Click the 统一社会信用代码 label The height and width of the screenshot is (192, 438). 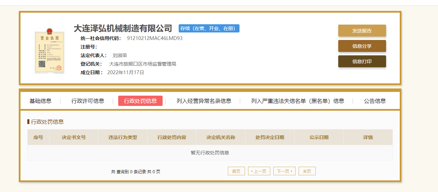coord(101,38)
